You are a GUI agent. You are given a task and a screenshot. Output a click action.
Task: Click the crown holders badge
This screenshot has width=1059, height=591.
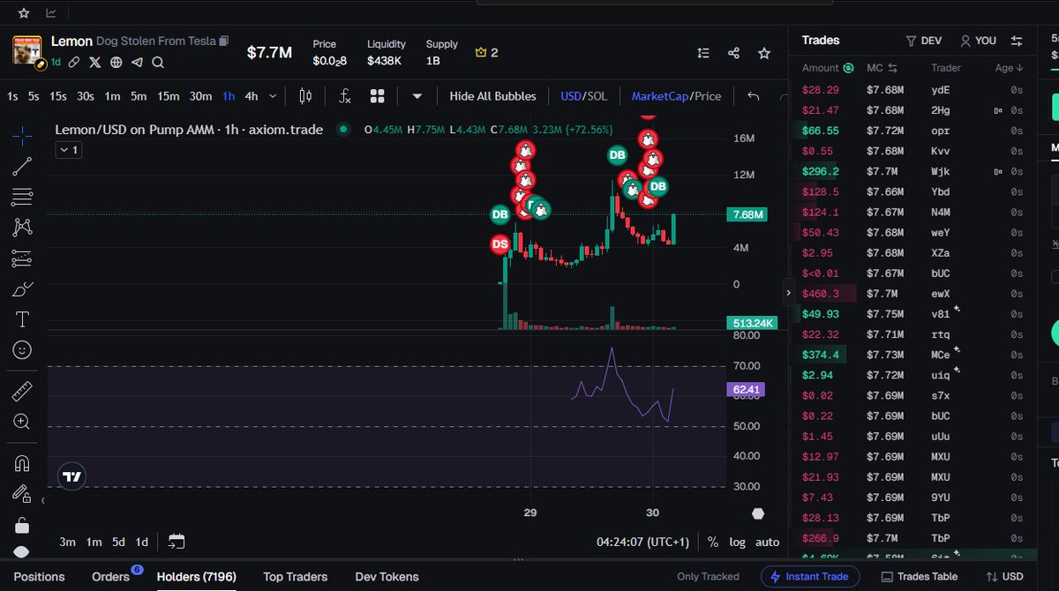point(486,53)
